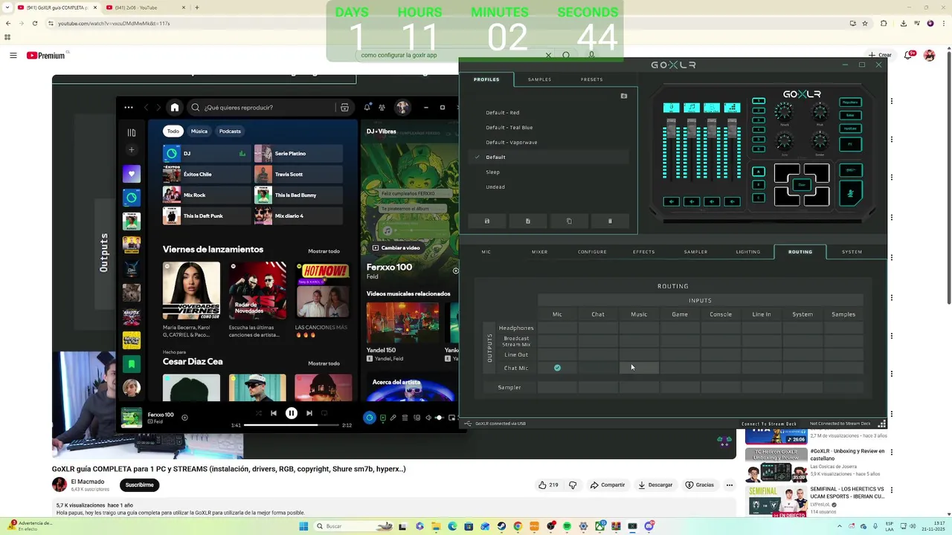This screenshot has height=535, width=952.
Task: Click fourth channel mute button under faders
Action: [733, 201]
